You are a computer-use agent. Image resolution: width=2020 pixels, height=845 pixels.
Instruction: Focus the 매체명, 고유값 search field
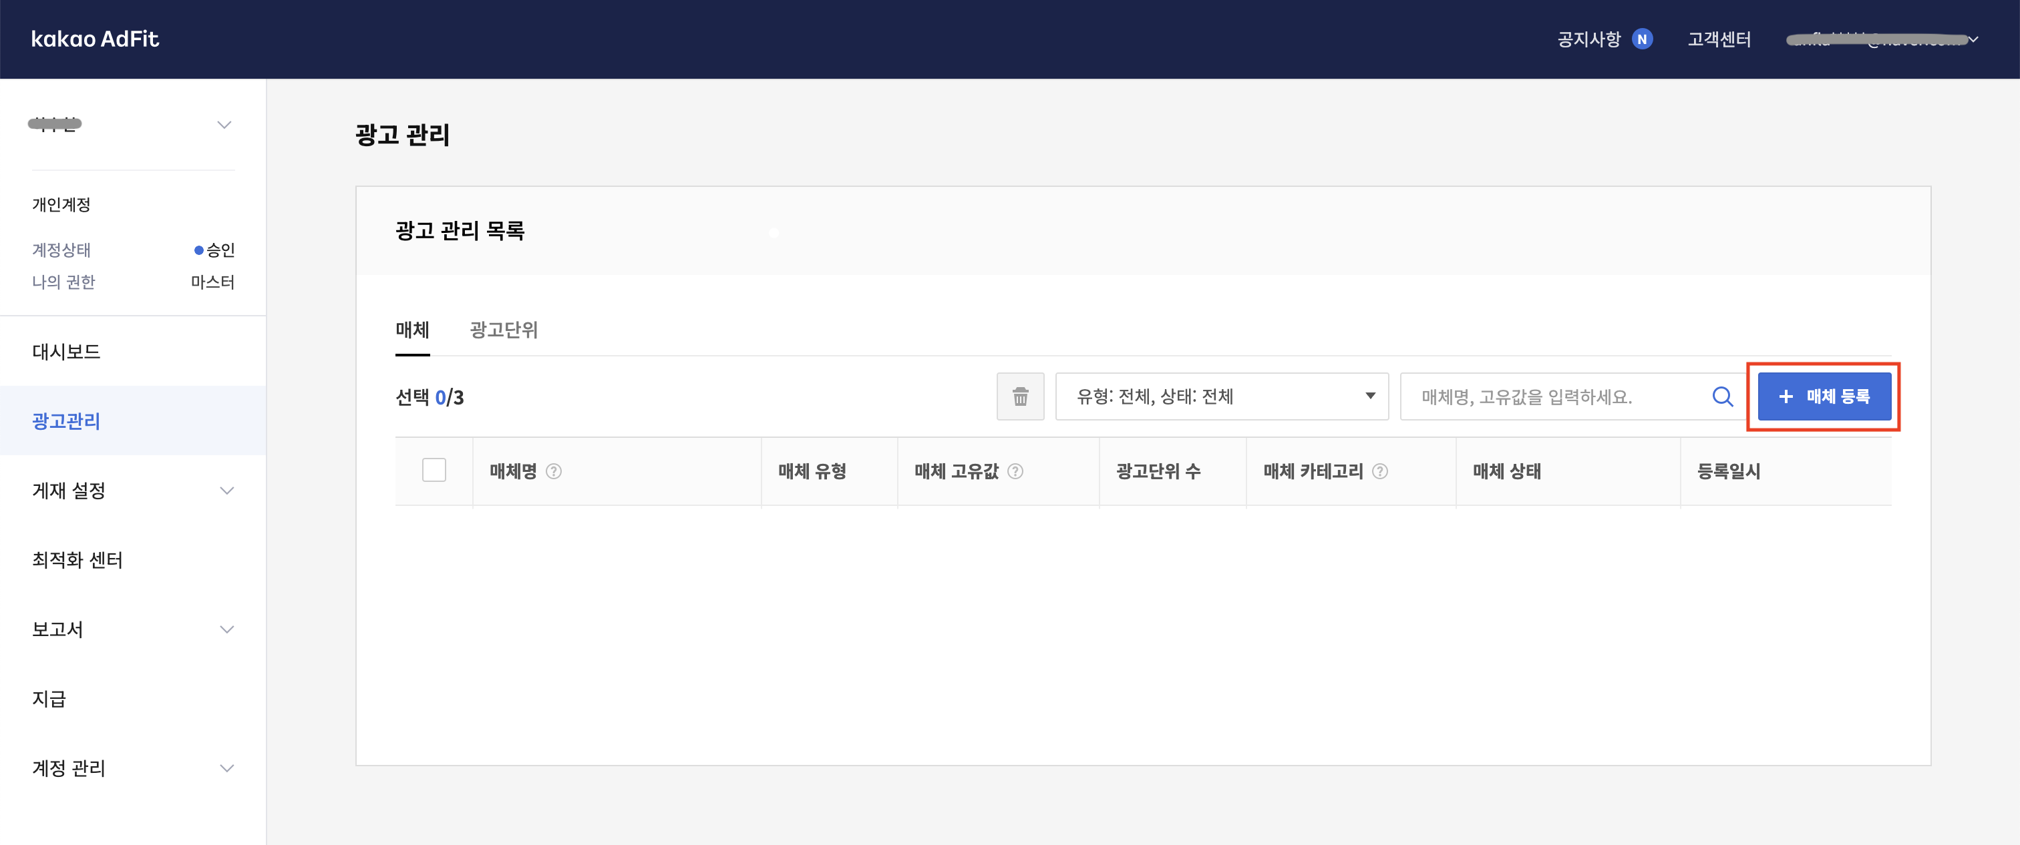coord(1552,396)
